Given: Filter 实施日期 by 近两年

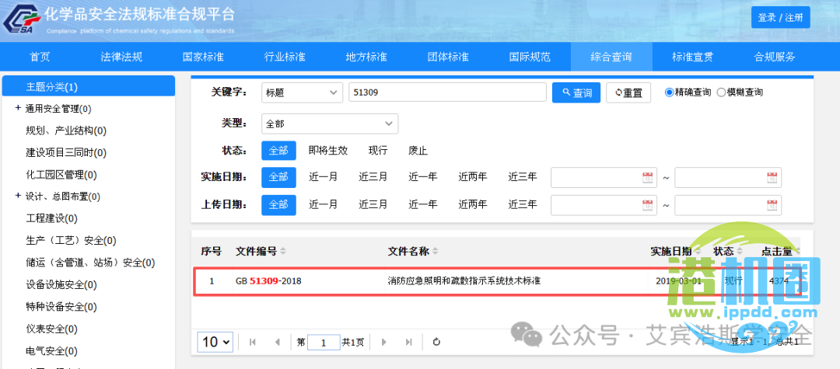Looking at the screenshot, I should click(x=473, y=177).
